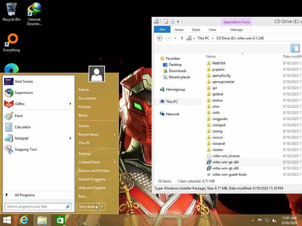Show hidden tray icons arrow
302x226 pixels.
[x=253, y=220]
